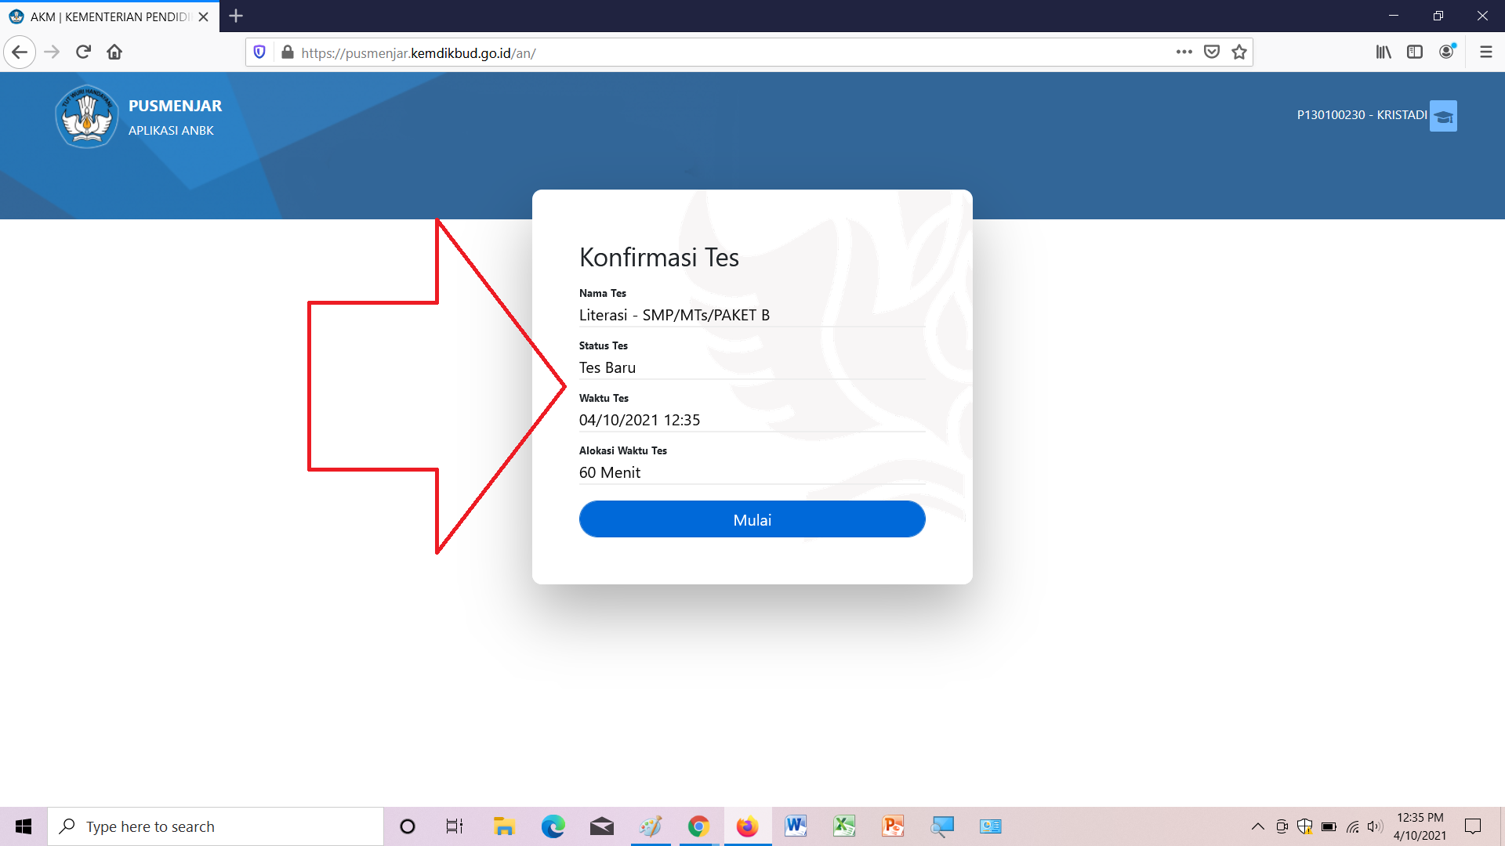Expand the page actions menu with three dots
This screenshot has width=1505, height=846.
tap(1185, 52)
